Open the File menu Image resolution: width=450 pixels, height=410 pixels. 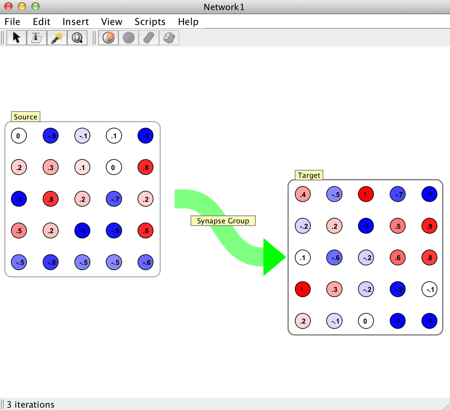[12, 22]
